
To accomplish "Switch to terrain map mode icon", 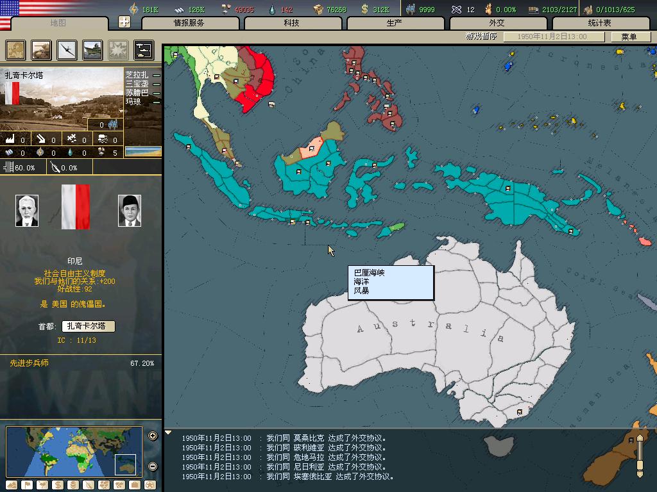I will point(12,485).
